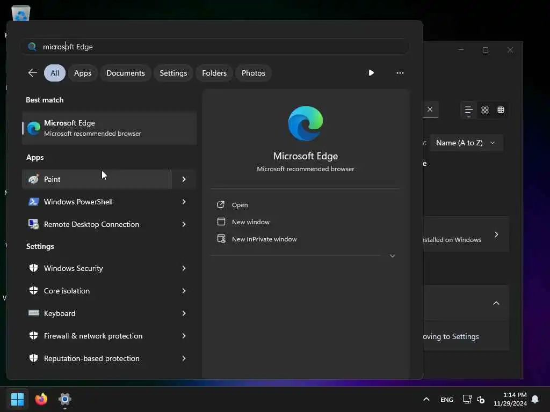The image size is (550, 412).
Task: Collapse the expanded section in Settings window
Action: [x=496, y=303]
